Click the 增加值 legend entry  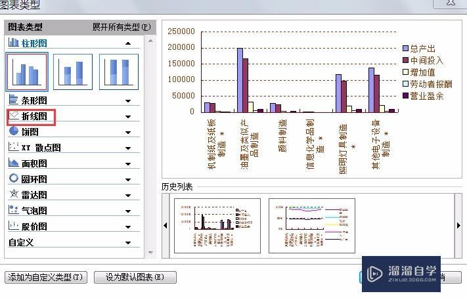pos(419,72)
